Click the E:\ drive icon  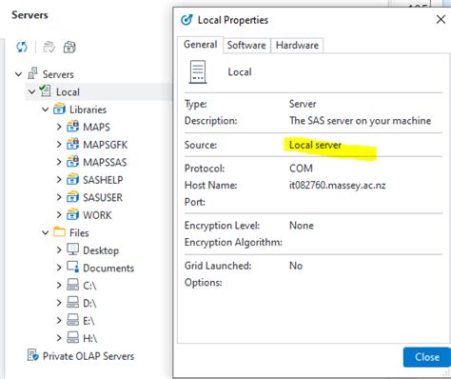72,320
